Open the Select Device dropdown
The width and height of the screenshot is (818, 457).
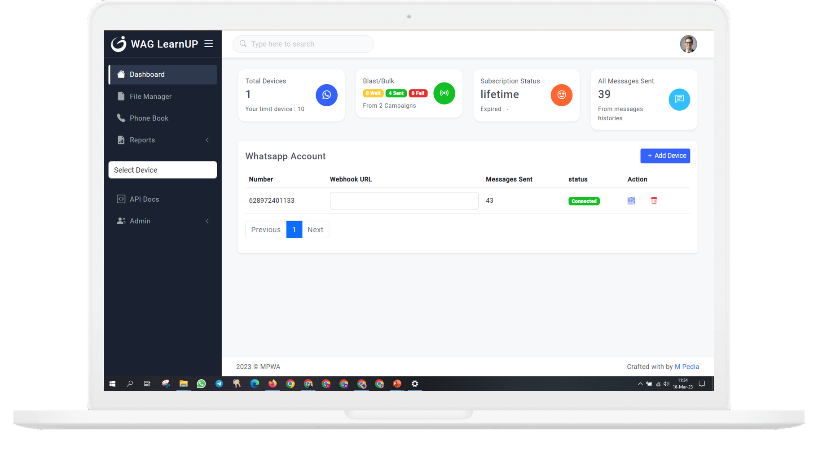coord(163,170)
